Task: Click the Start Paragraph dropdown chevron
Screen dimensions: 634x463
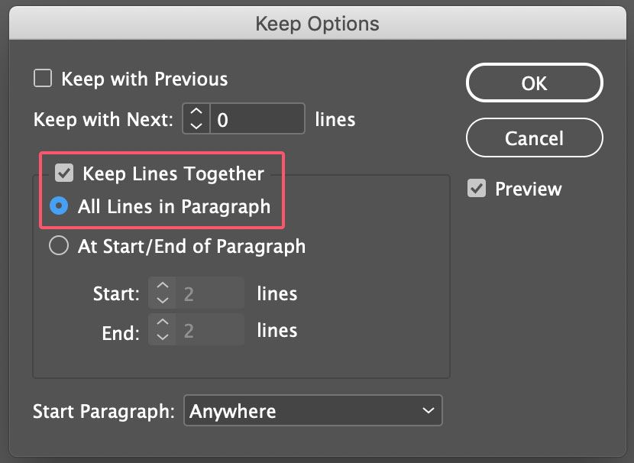Action: (x=427, y=411)
